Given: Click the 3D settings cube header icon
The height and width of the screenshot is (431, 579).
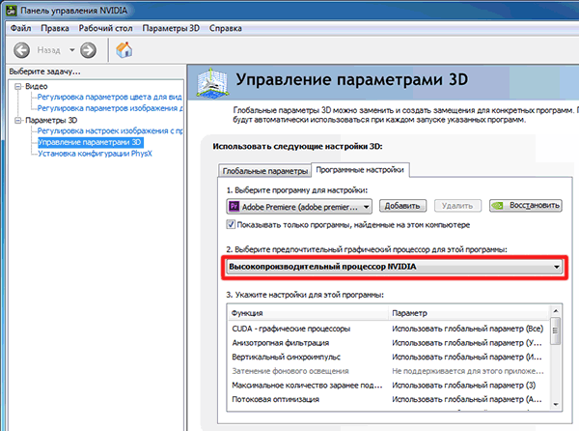Looking at the screenshot, I should click(x=211, y=82).
